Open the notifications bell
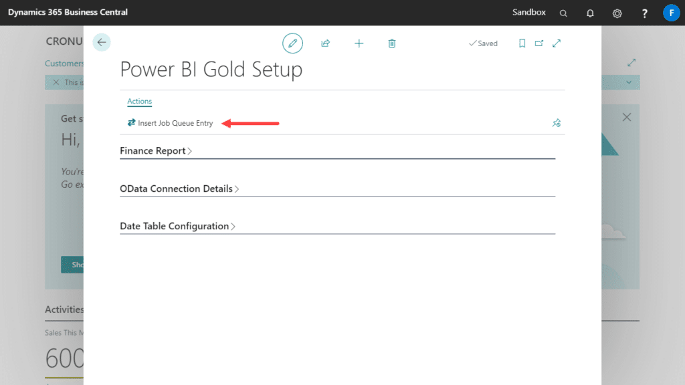Image resolution: width=685 pixels, height=385 pixels. pos(590,12)
